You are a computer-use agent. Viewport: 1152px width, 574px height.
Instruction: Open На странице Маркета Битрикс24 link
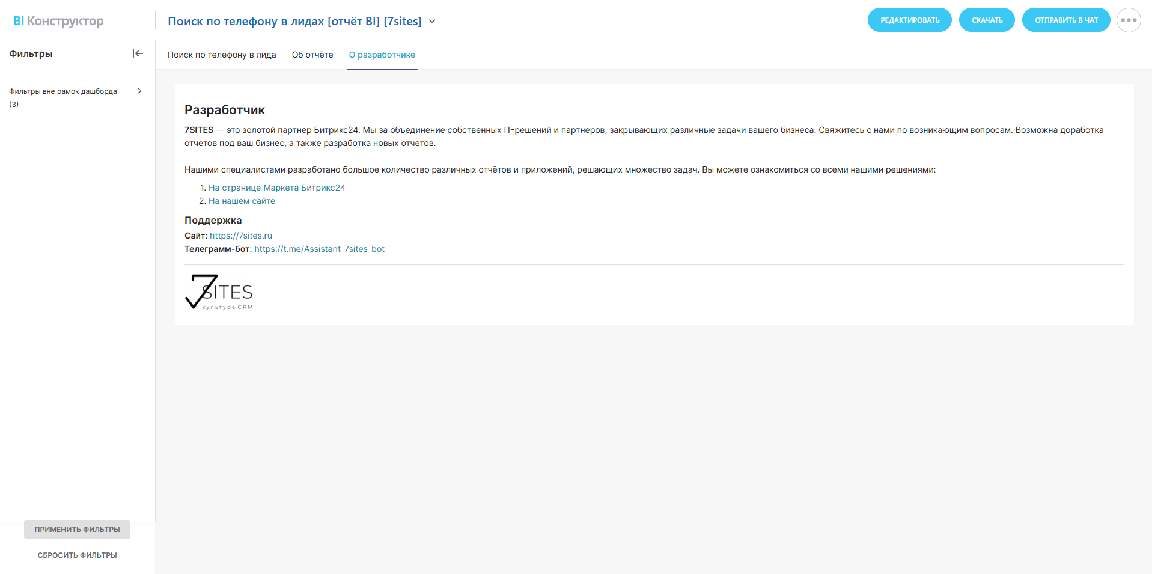pyautogui.click(x=277, y=188)
